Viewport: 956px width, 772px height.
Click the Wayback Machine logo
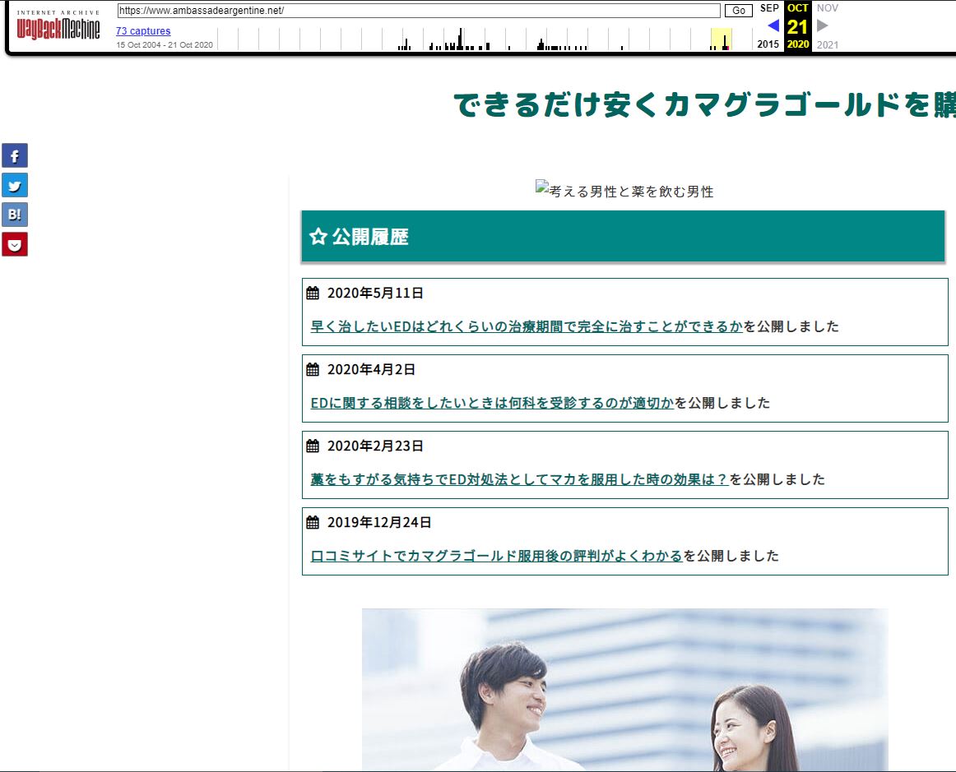tap(58, 27)
